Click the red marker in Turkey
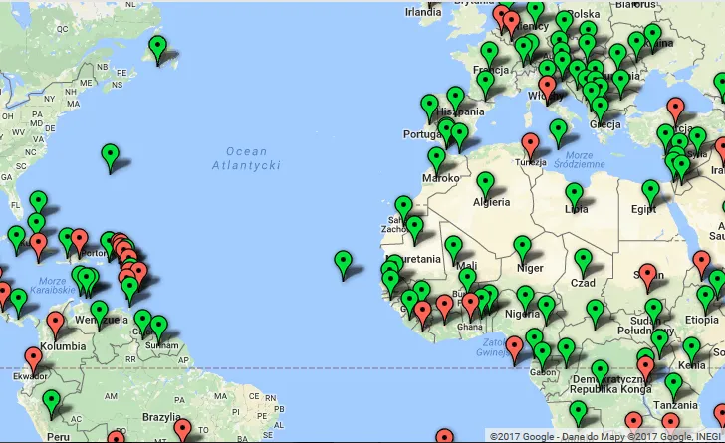This screenshot has width=725, height=443. pos(675,111)
